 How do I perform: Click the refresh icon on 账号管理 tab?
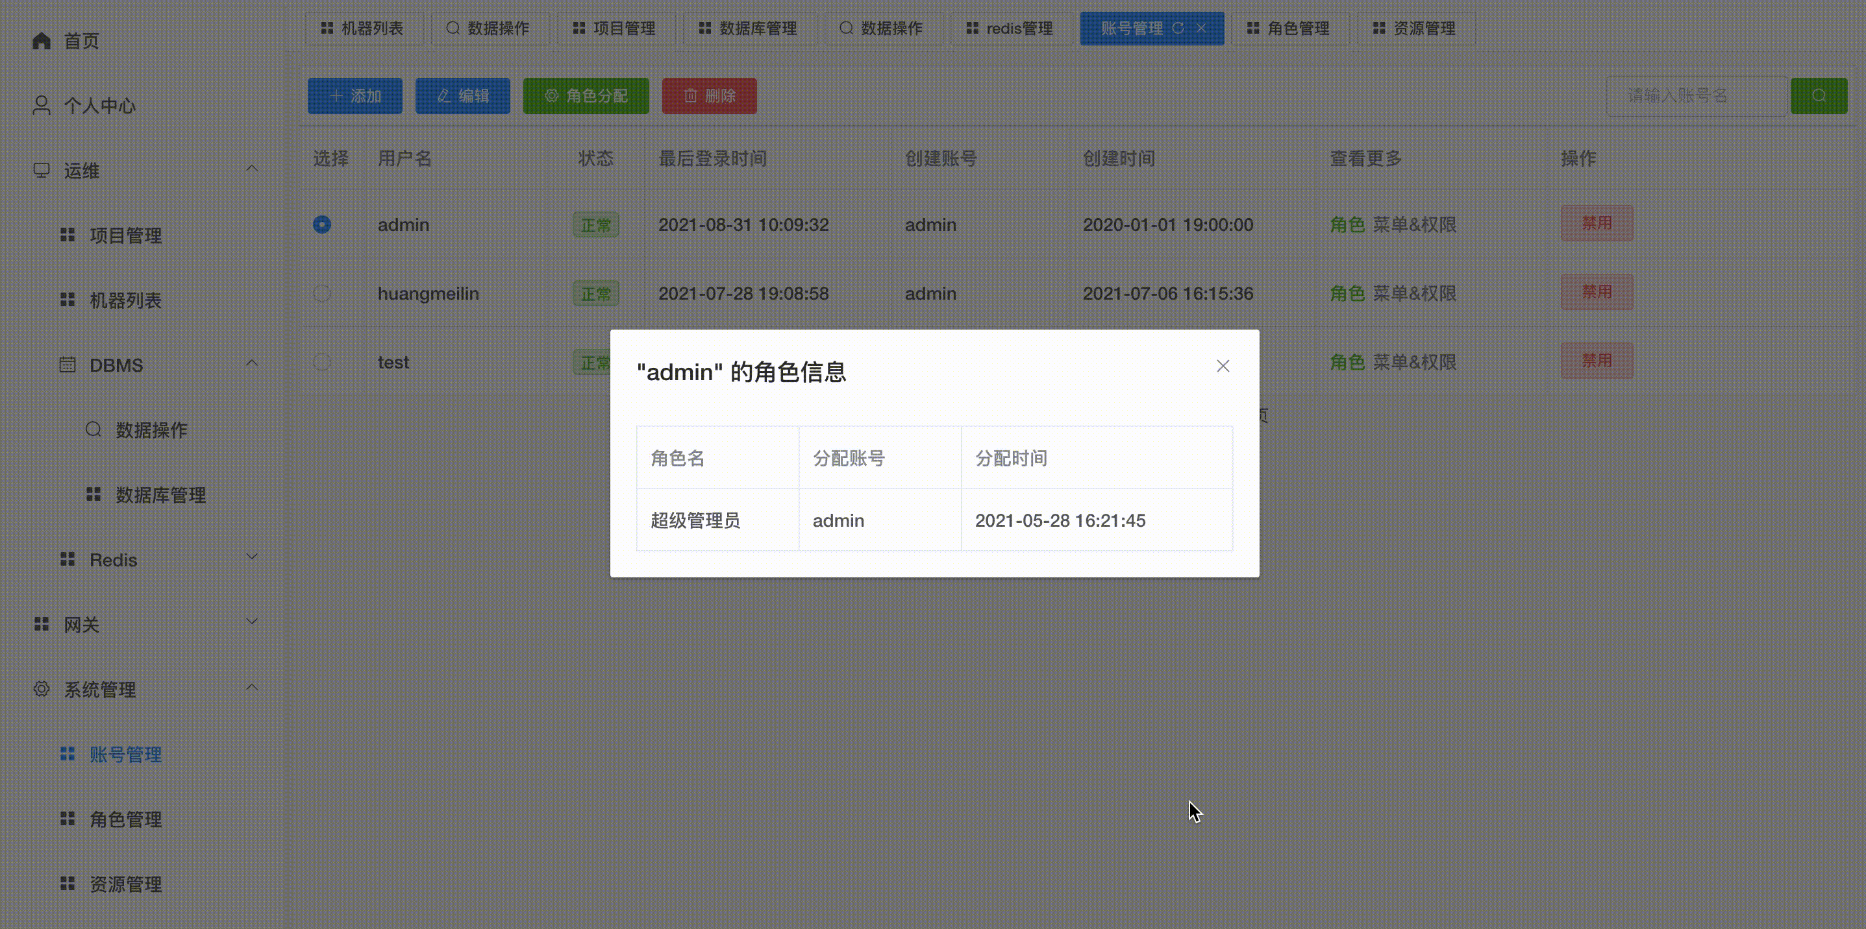[x=1179, y=28]
